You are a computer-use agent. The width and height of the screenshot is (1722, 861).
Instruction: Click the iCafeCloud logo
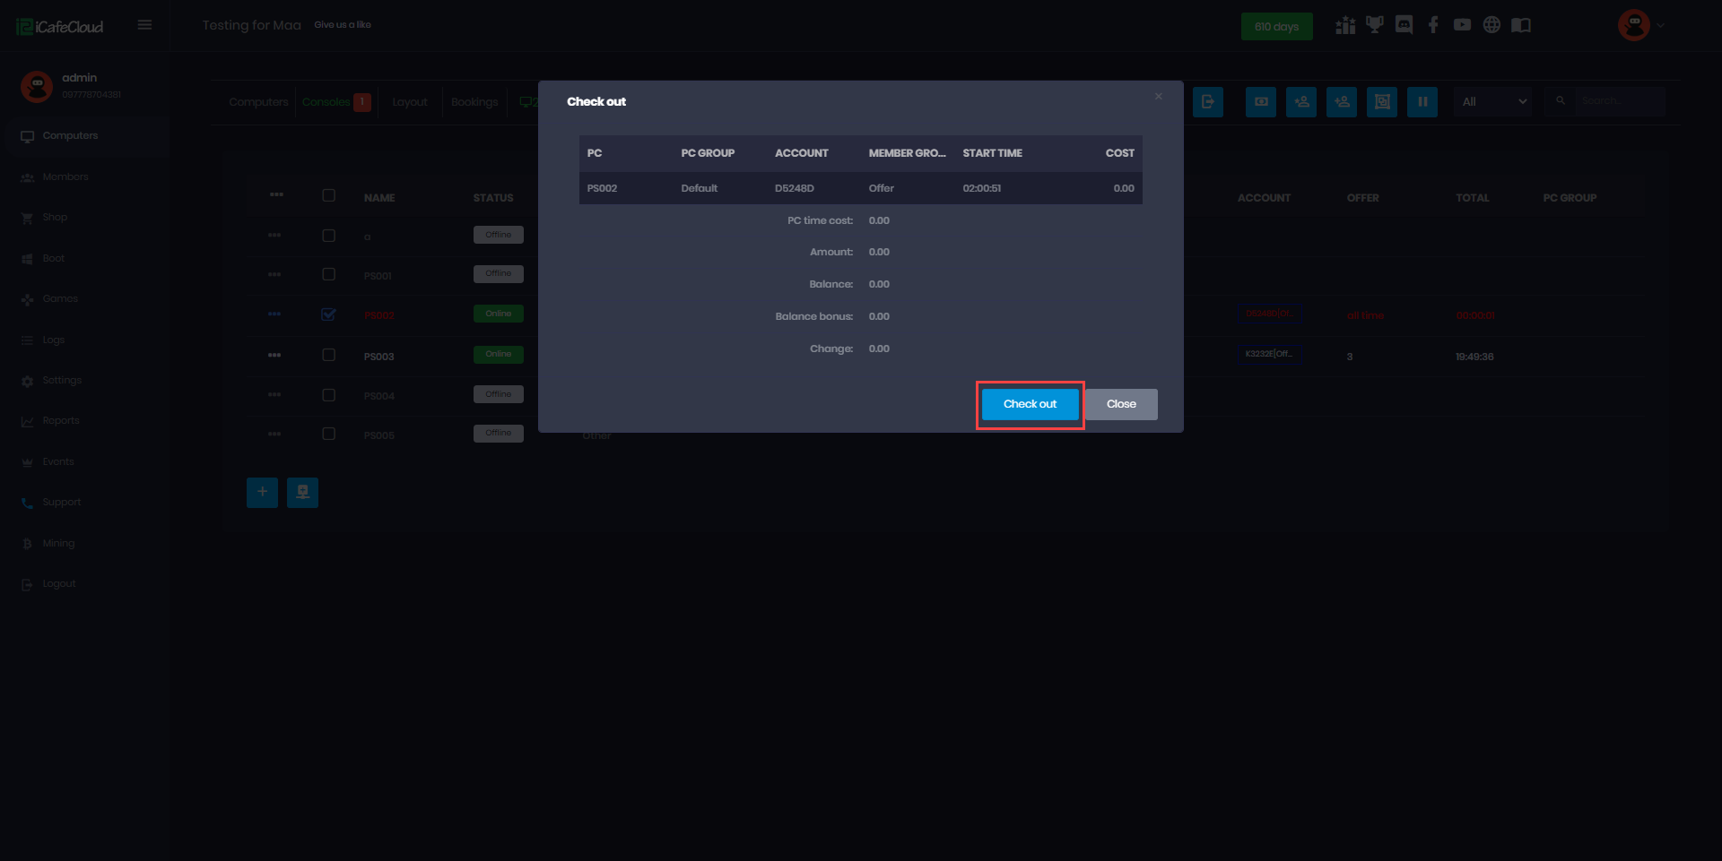(x=60, y=27)
